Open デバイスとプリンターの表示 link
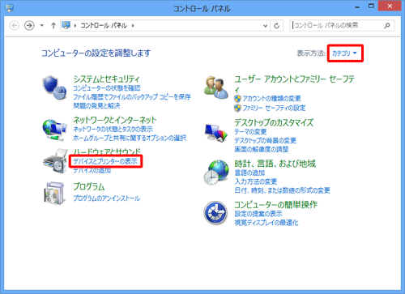The width and height of the screenshot is (405, 294). click(105, 161)
